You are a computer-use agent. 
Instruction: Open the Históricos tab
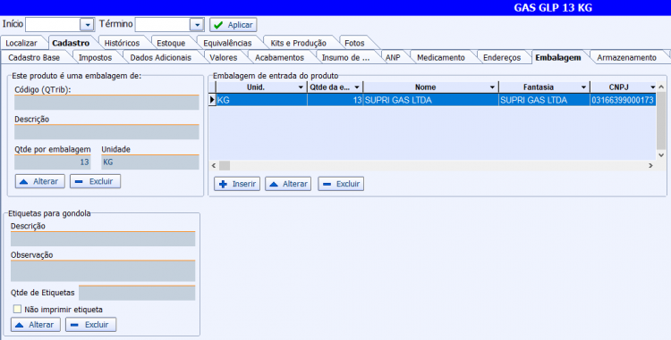tap(122, 43)
